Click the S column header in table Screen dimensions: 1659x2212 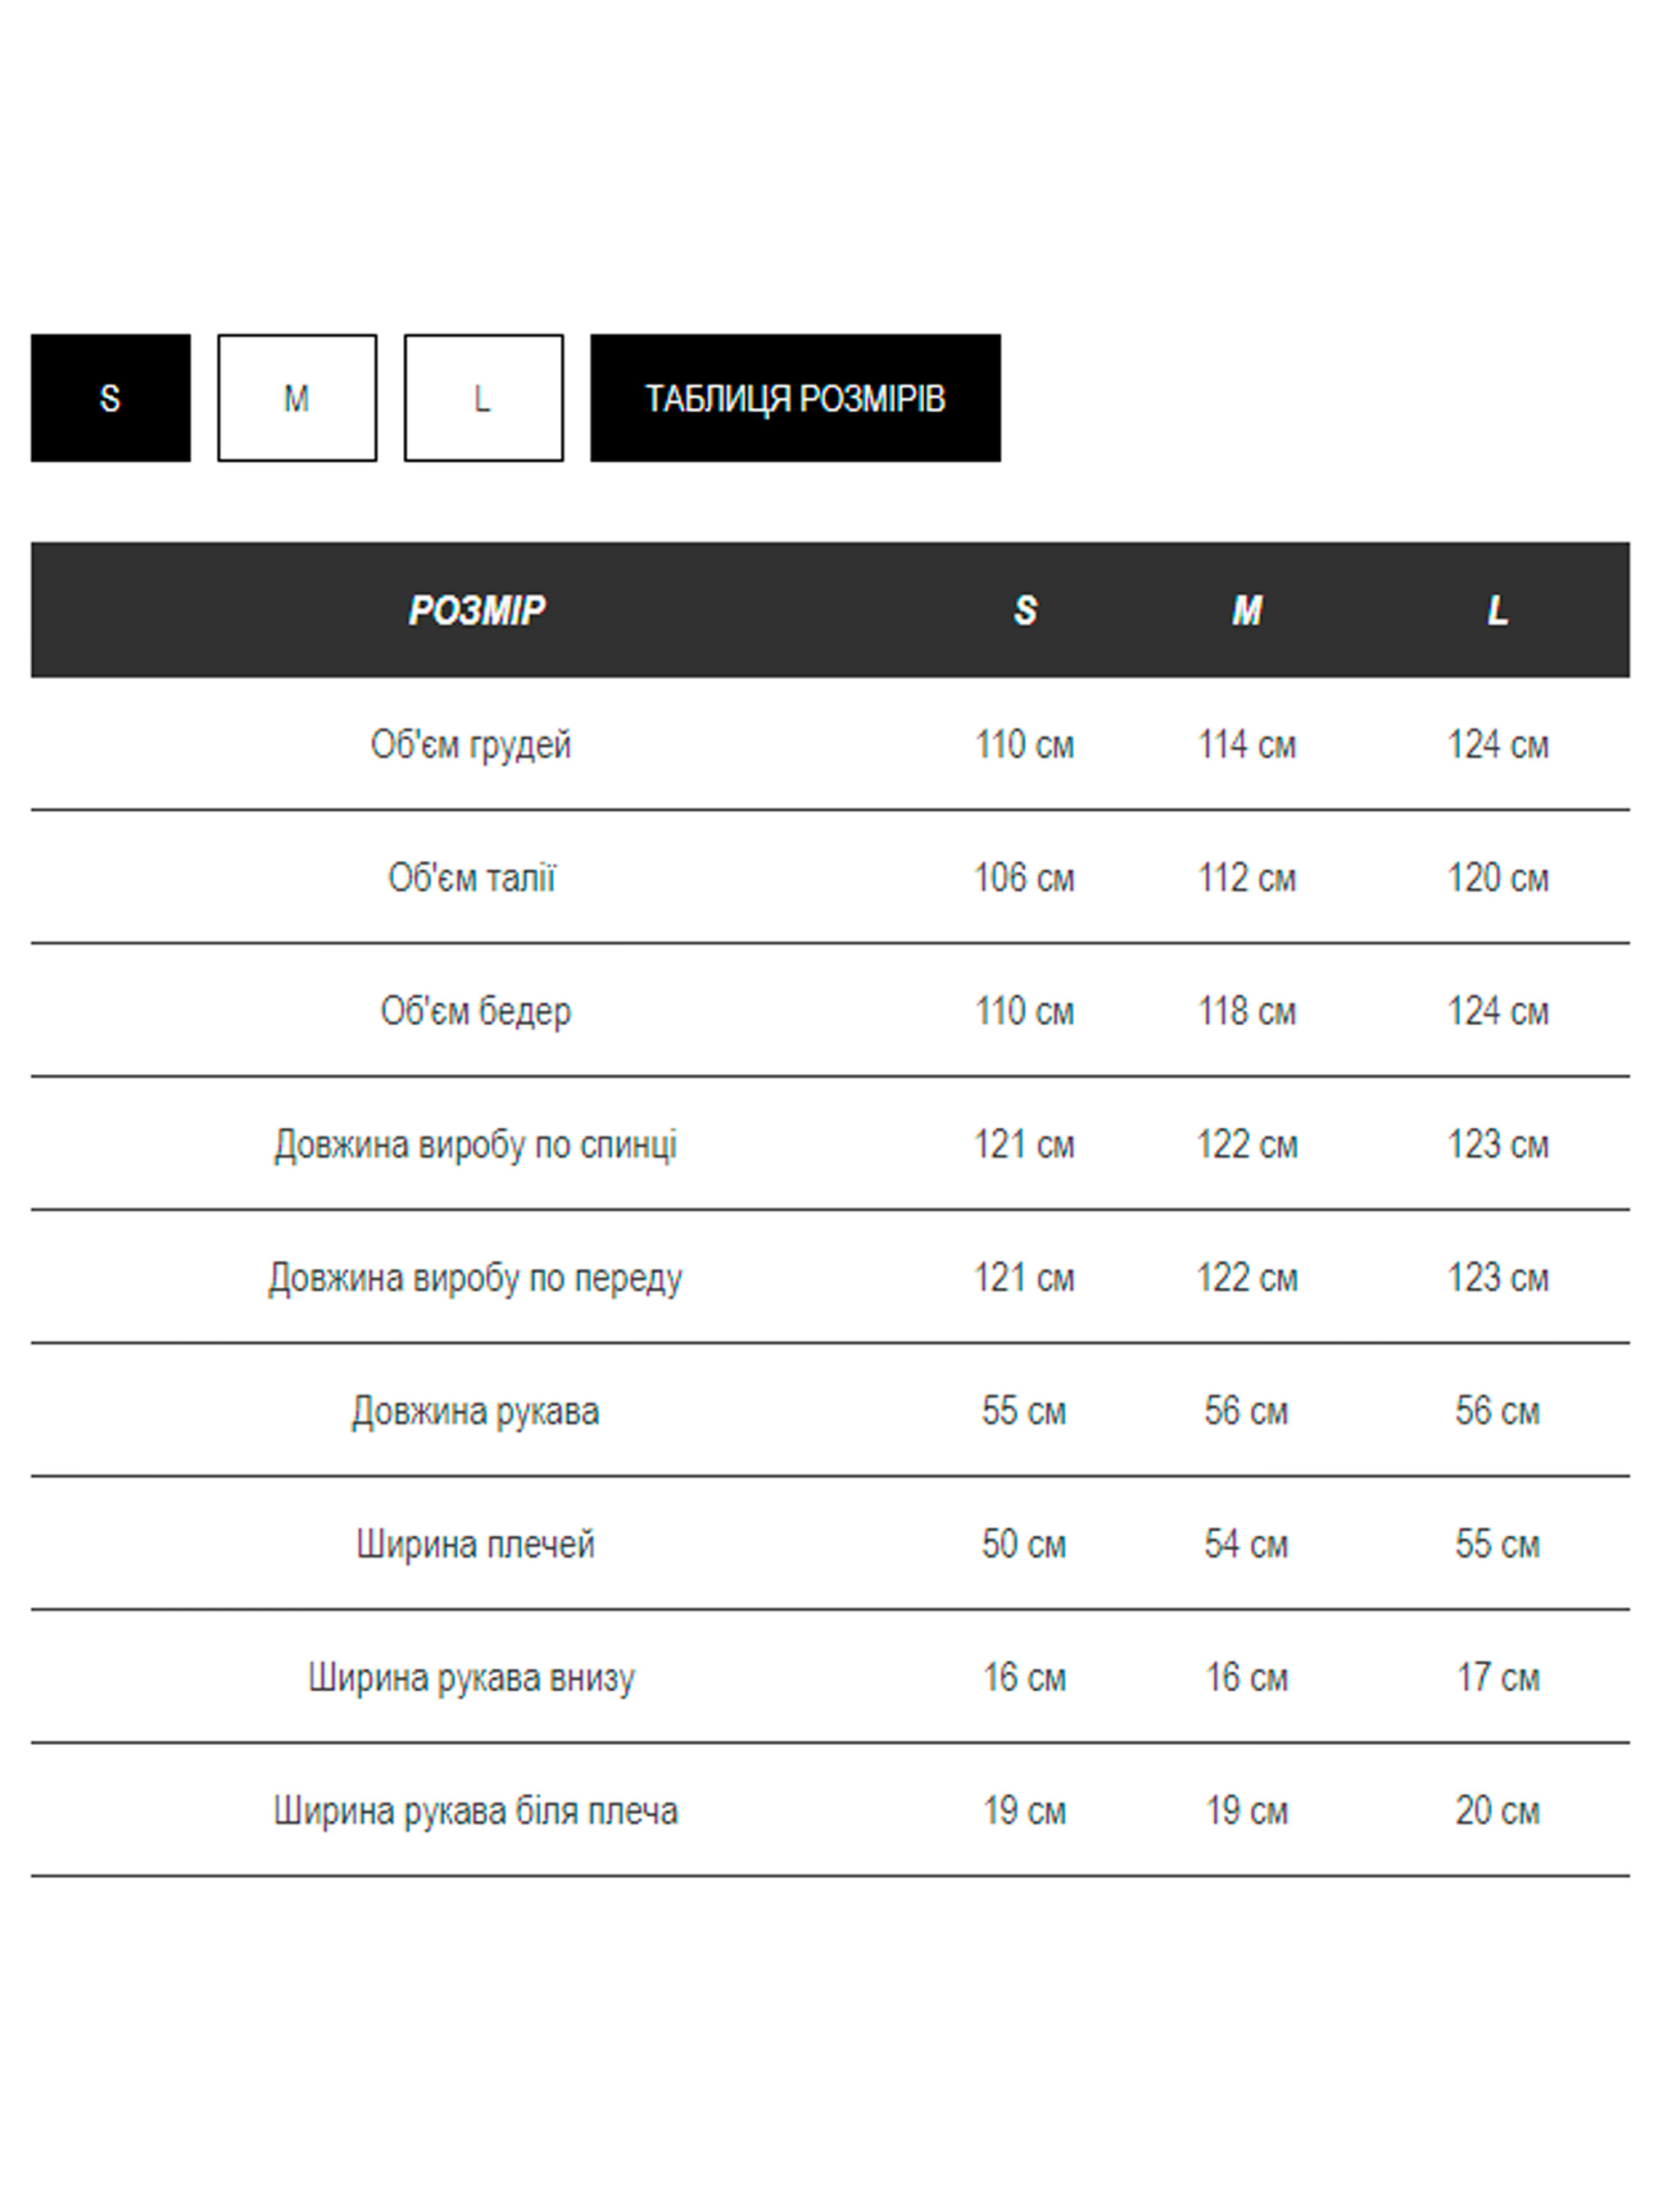1025,610
